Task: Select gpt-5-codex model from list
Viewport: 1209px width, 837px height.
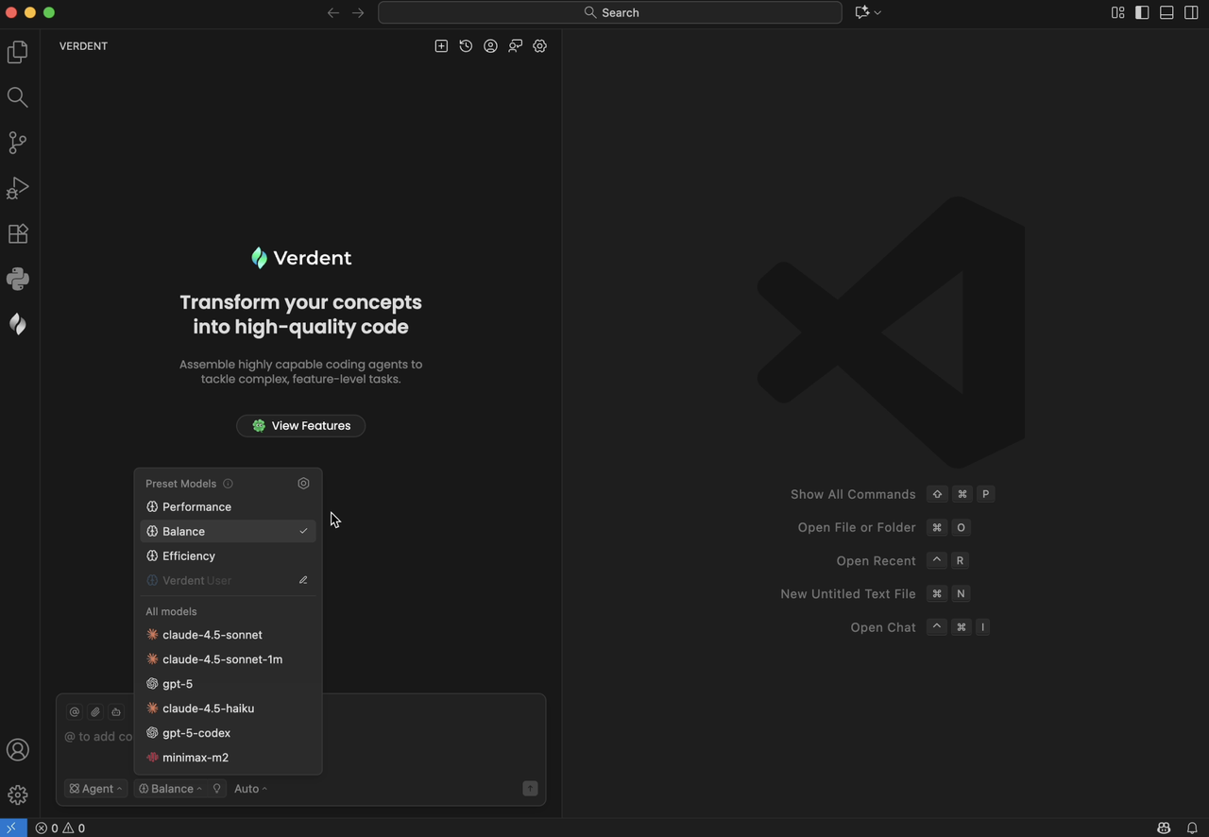Action: click(196, 733)
